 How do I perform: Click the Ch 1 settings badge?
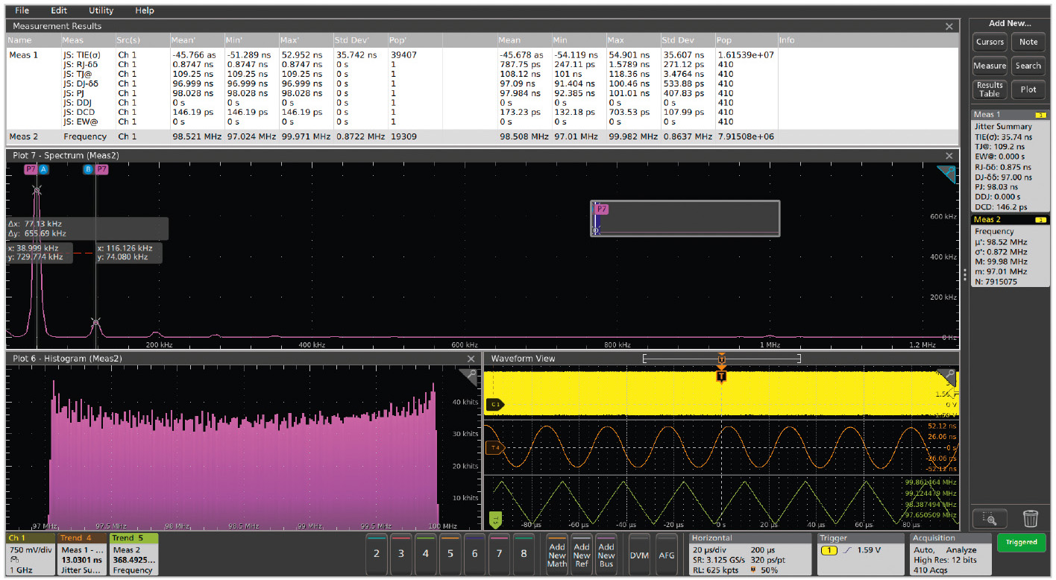coord(30,554)
